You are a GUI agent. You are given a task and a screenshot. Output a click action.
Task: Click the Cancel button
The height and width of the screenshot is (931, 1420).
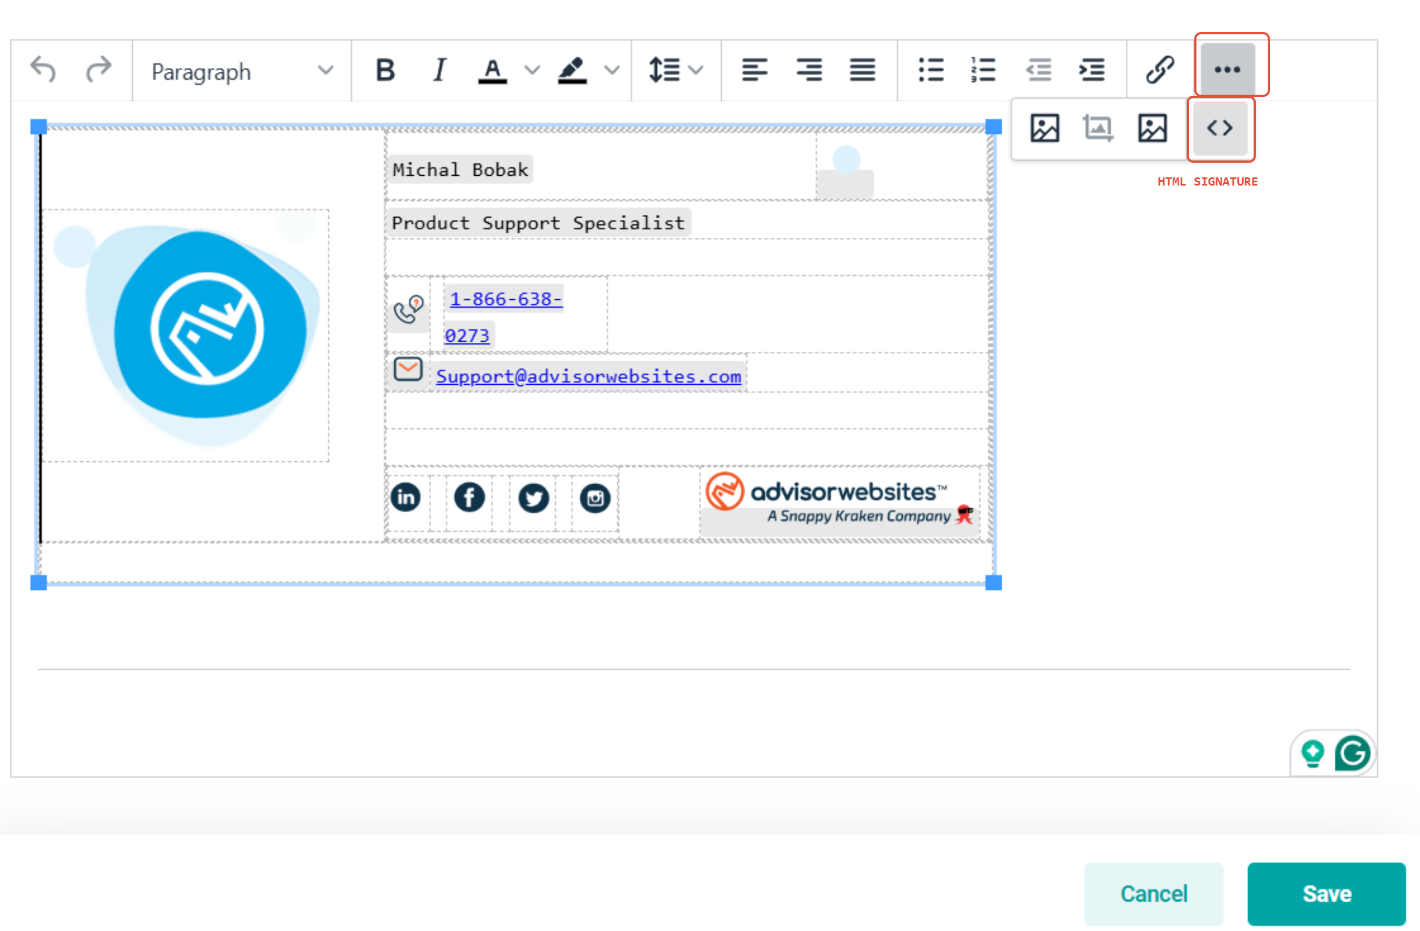(1154, 893)
